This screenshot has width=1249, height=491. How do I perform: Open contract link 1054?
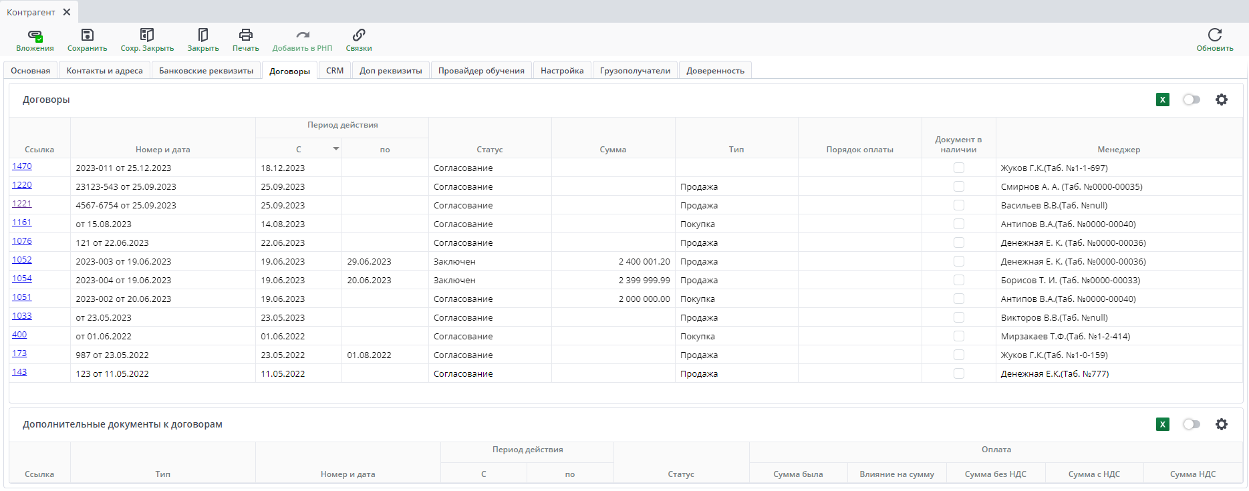click(x=22, y=279)
